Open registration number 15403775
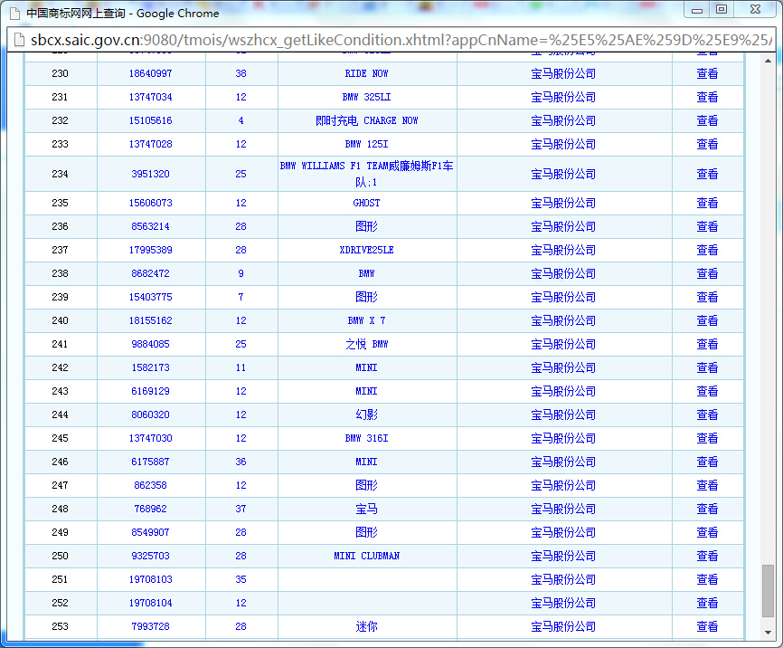Screen dimensions: 783x648 tap(150, 297)
